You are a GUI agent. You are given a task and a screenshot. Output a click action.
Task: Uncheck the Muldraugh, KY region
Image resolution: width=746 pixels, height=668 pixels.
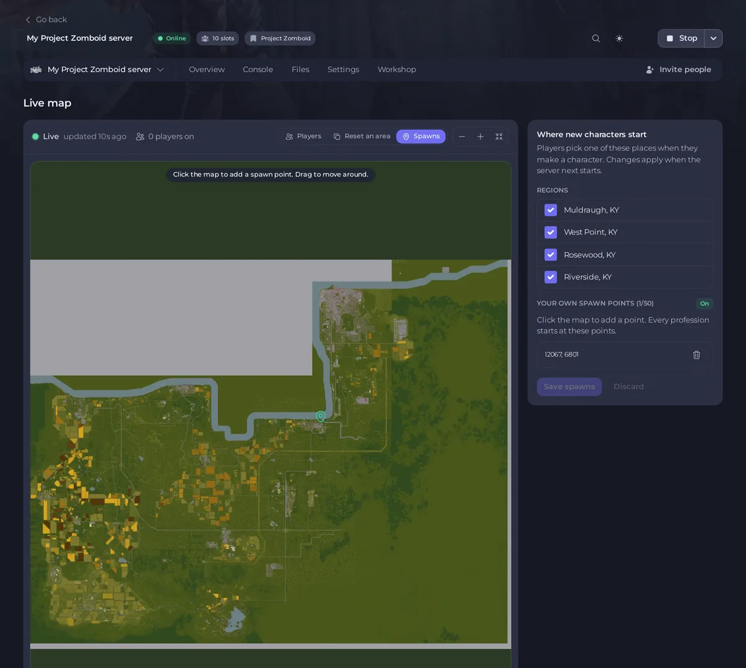[551, 210]
